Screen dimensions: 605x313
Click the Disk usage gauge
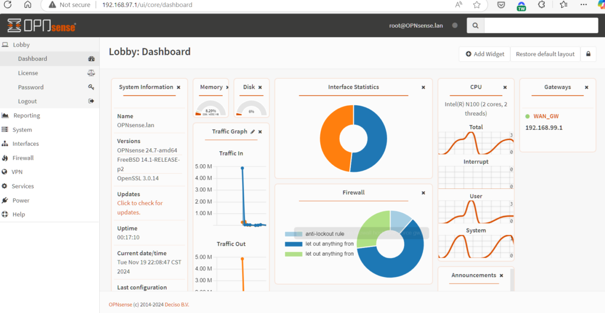coord(251,108)
